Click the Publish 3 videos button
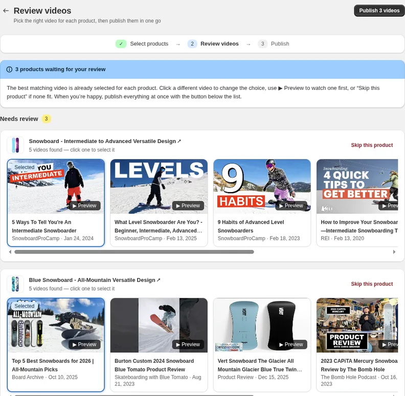 (x=379, y=11)
